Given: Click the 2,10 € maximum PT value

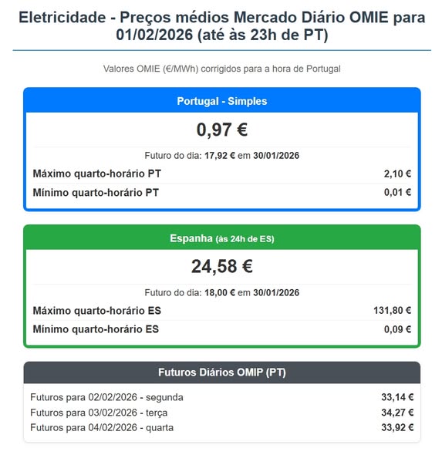Looking at the screenshot, I should point(397,174).
